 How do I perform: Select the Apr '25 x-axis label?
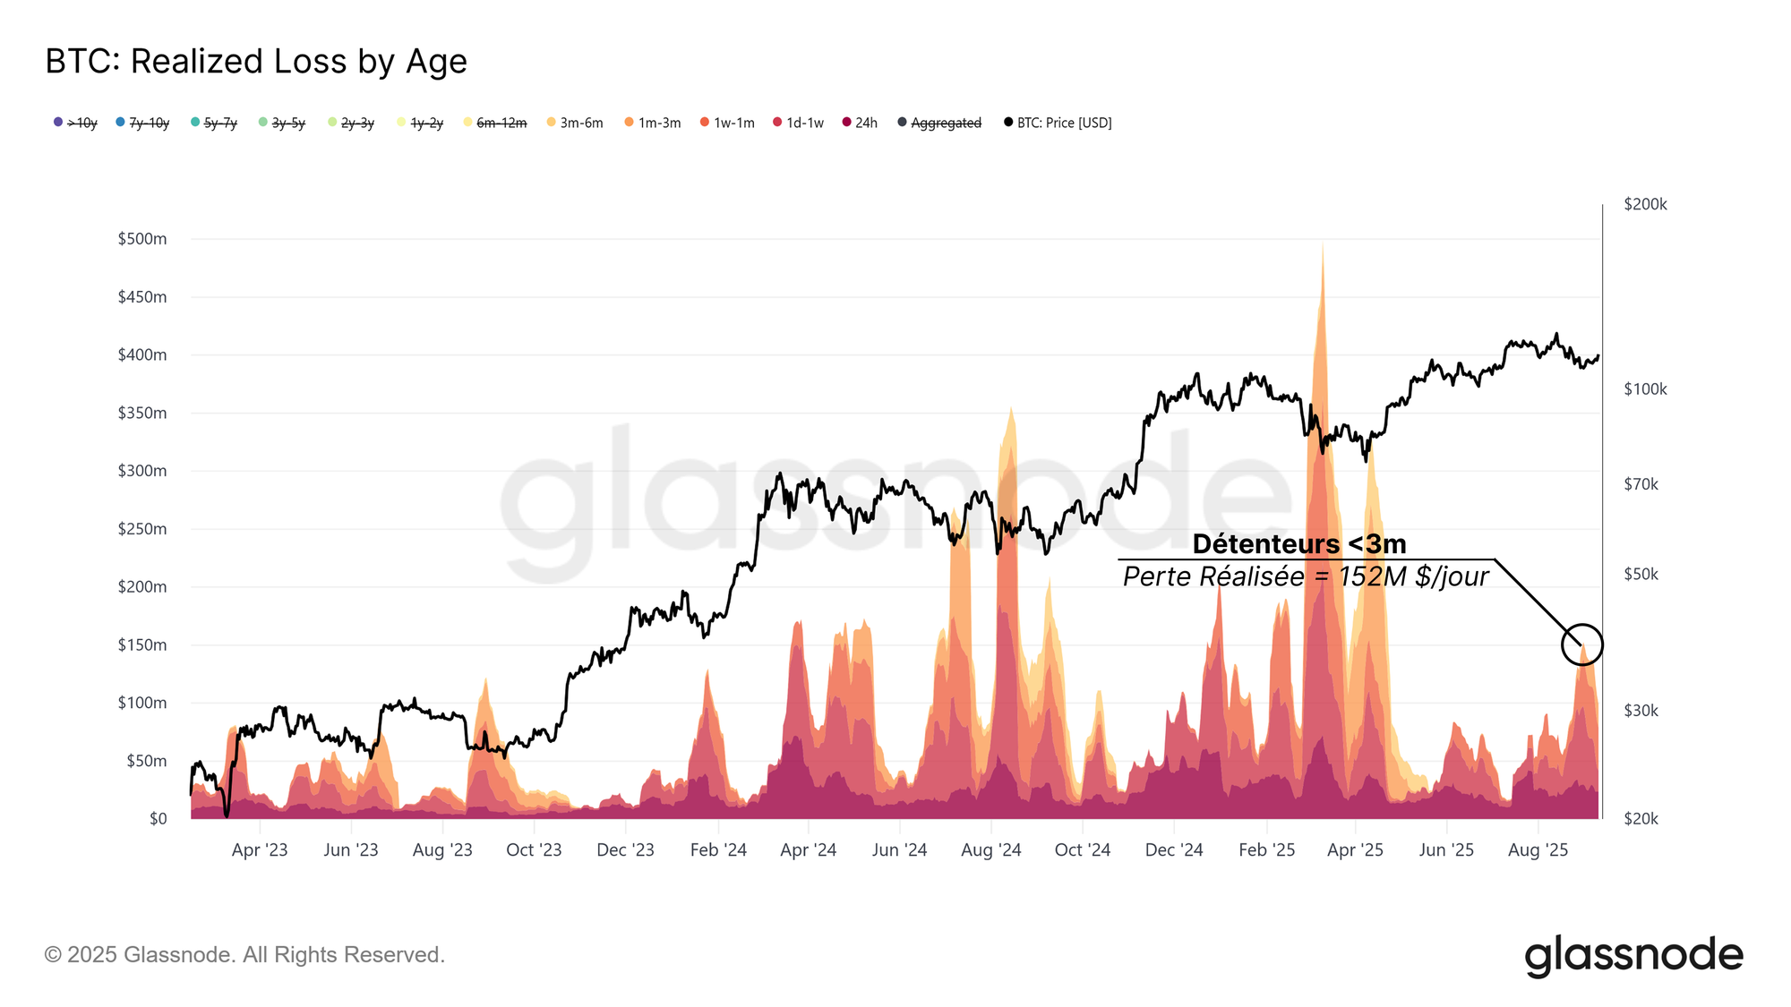point(1355,849)
